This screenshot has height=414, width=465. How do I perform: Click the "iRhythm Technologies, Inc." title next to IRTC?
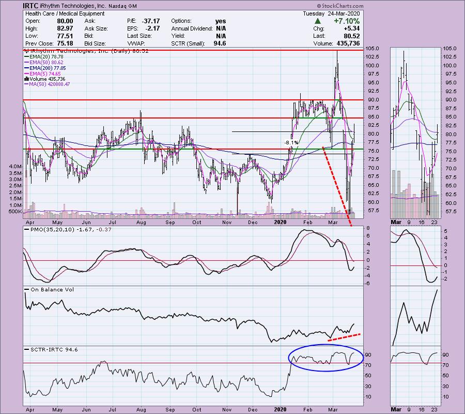[73, 6]
